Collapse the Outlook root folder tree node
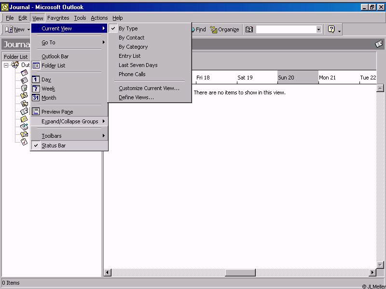The image size is (386, 289). click(x=6, y=65)
